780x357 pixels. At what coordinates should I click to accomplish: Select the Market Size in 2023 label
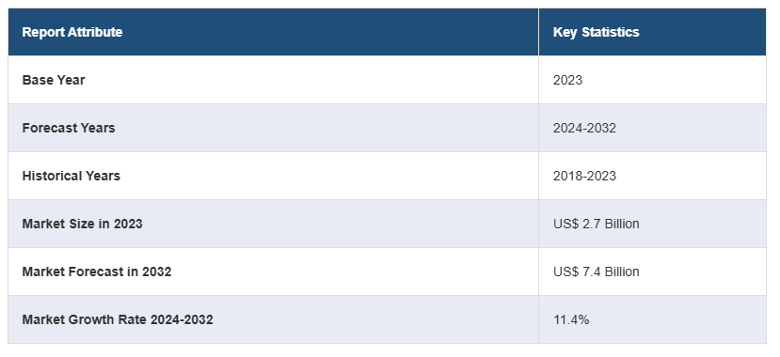pyautogui.click(x=82, y=224)
